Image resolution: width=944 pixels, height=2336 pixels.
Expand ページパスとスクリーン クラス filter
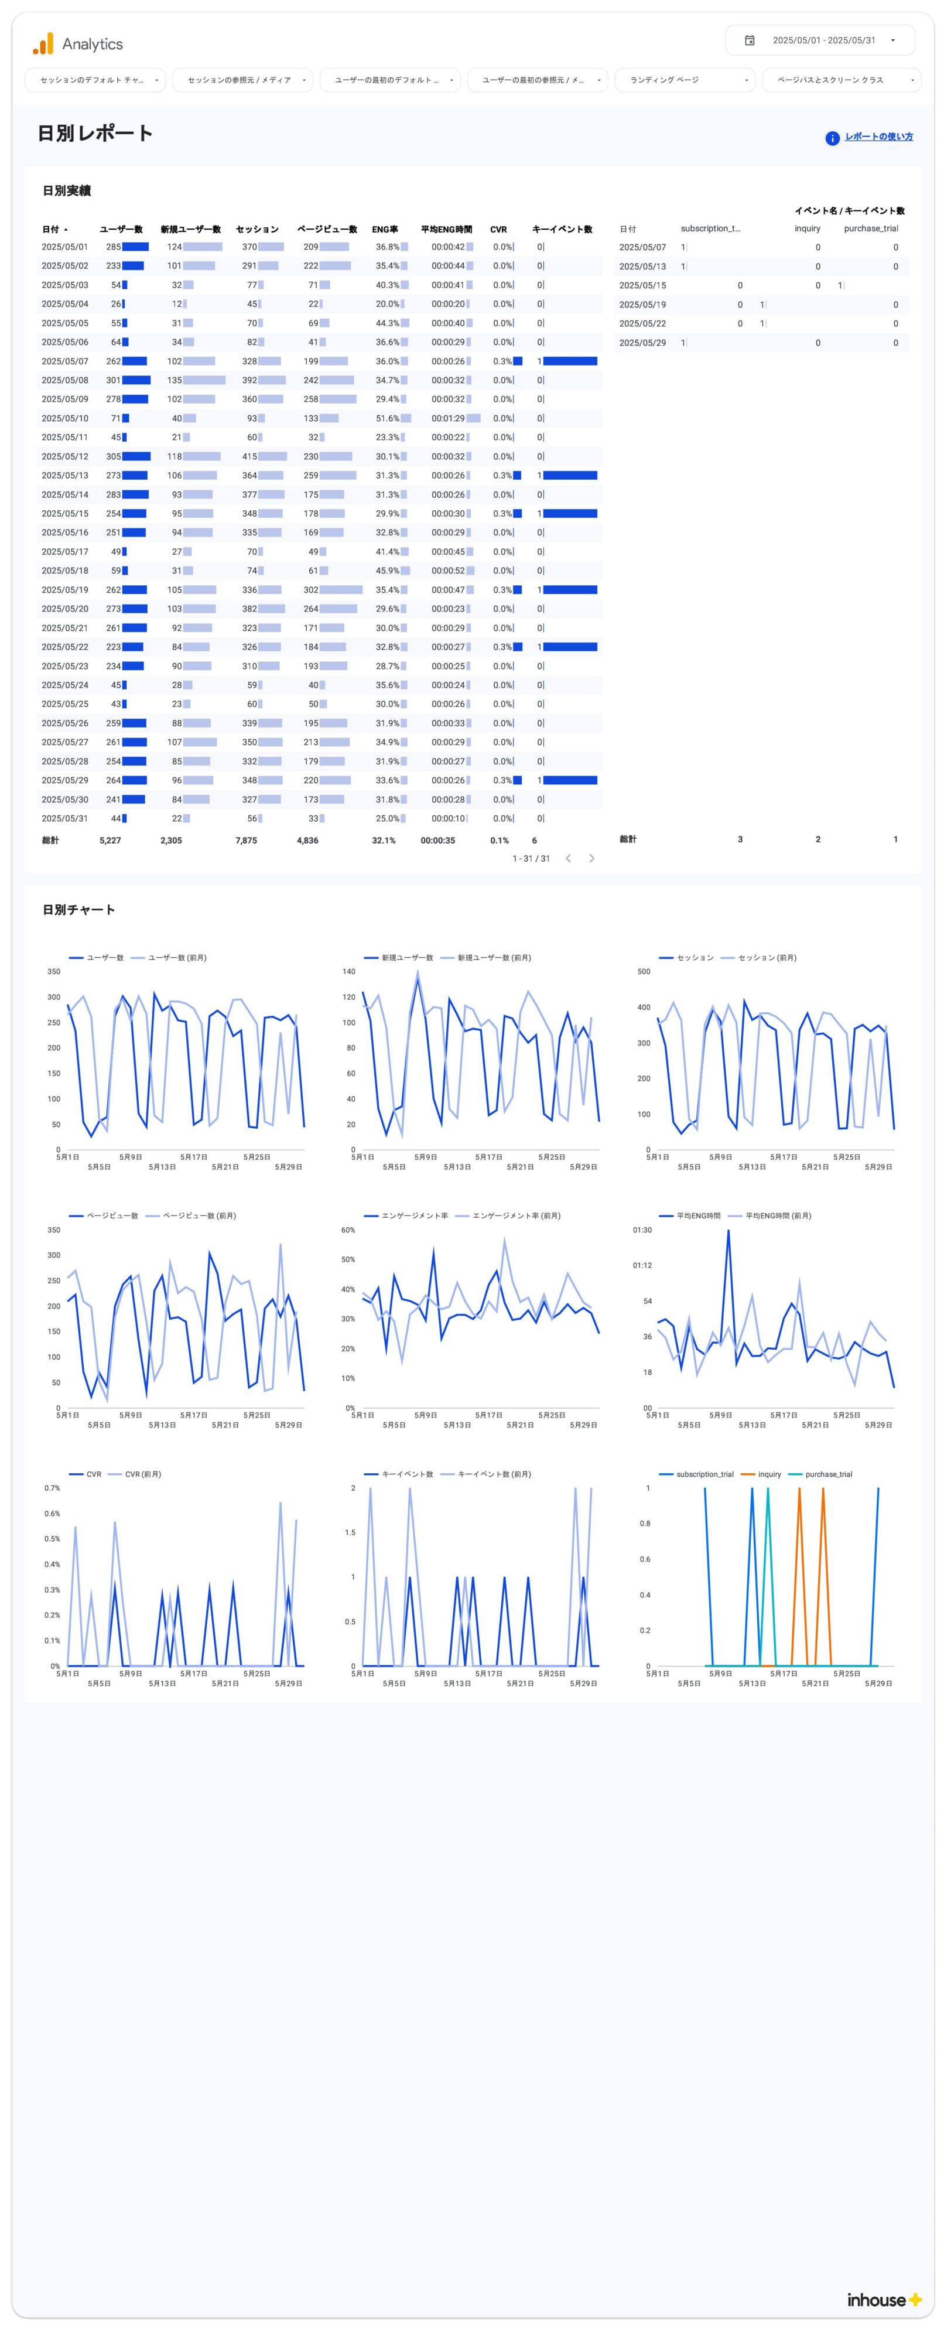(840, 80)
